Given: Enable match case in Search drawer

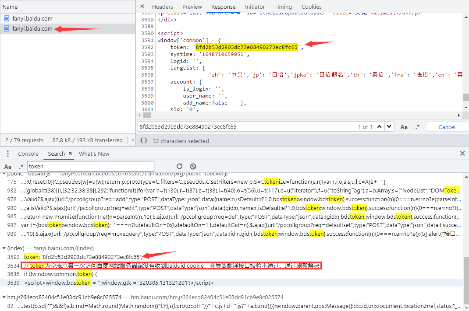Looking at the screenshot, I should pyautogui.click(x=8, y=167).
